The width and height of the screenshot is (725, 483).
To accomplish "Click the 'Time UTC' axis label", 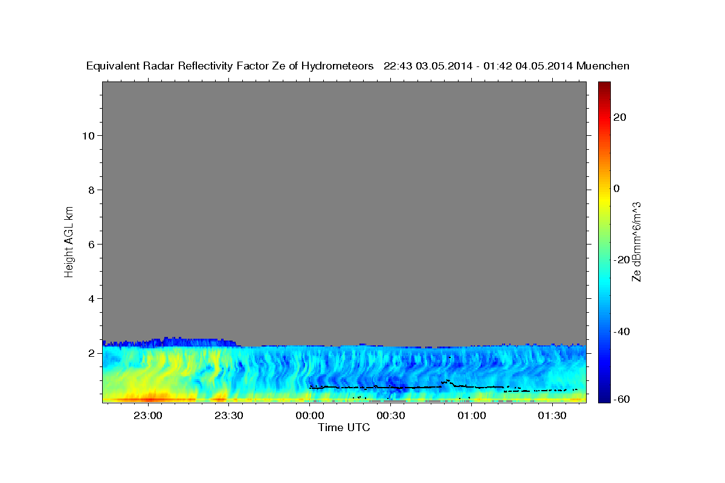I will (x=344, y=427).
